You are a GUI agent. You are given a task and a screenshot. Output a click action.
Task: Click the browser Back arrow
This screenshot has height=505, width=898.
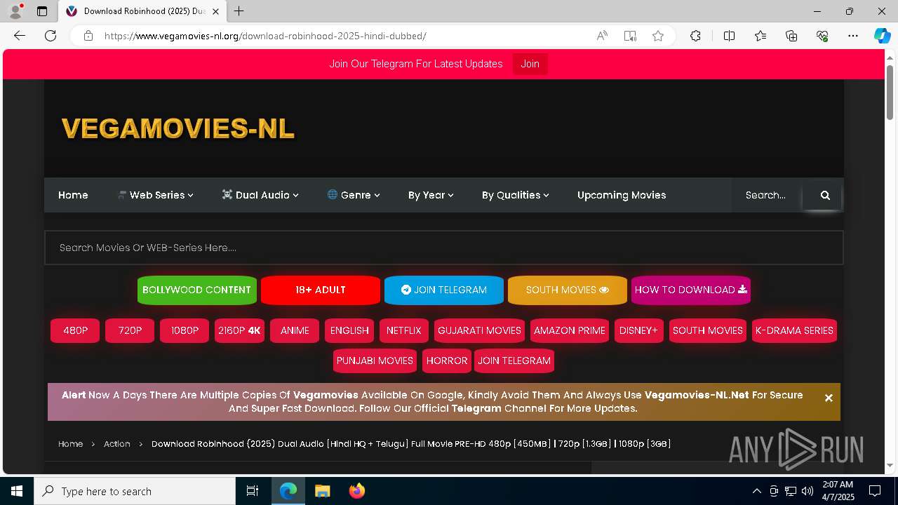[x=20, y=36]
